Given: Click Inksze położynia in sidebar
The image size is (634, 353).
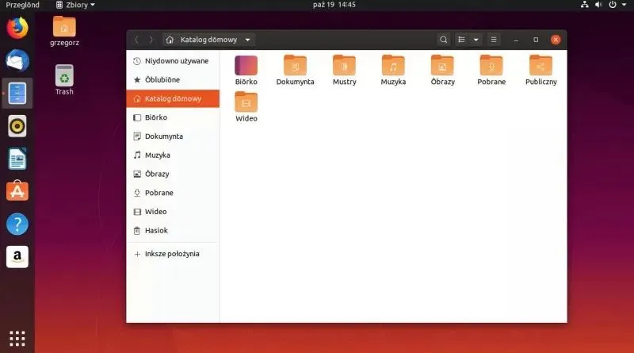Looking at the screenshot, I should coord(173,254).
